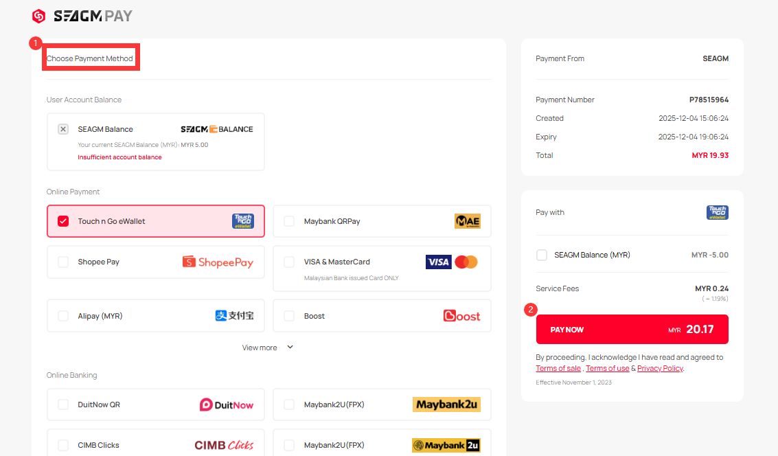Click the SEAGM Pay logo
The image size is (778, 456).
tap(82, 16)
